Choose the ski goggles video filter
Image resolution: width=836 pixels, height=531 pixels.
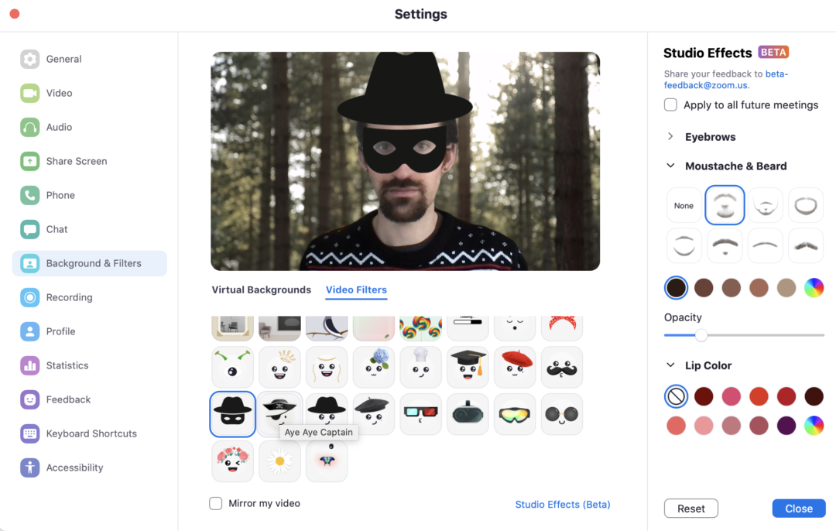[x=516, y=414]
